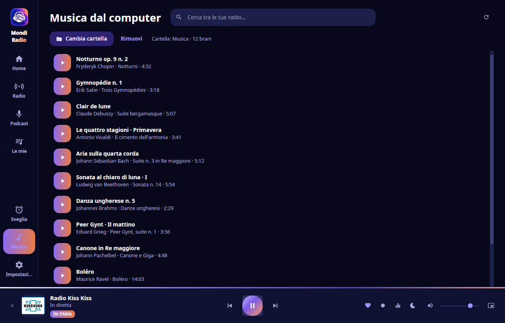
Task: Play Canone in Re maggiore
Action: tap(62, 252)
